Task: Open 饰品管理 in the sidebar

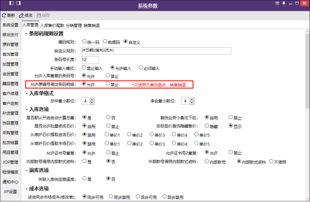Action: [11, 123]
